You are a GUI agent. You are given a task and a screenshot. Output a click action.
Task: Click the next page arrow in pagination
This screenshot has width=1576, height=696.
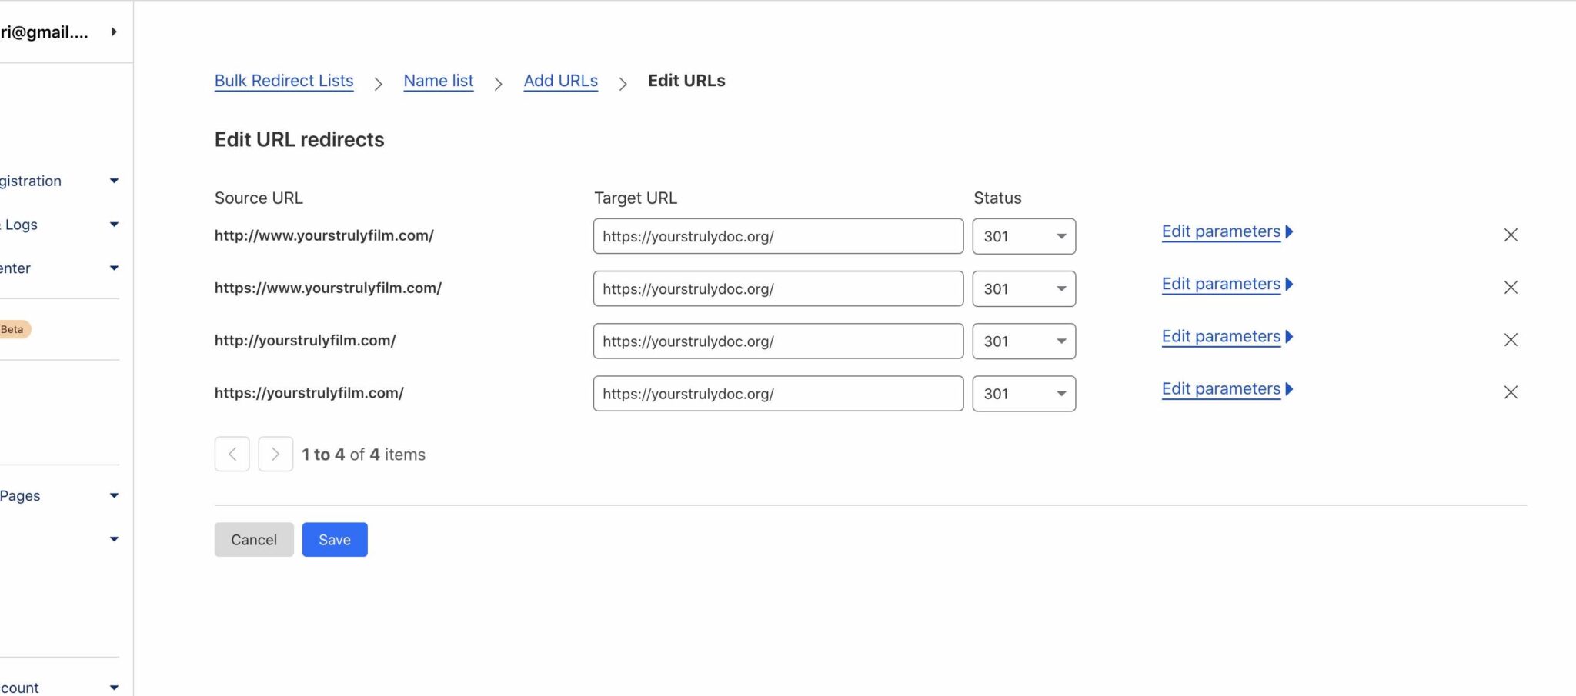pyautogui.click(x=275, y=454)
